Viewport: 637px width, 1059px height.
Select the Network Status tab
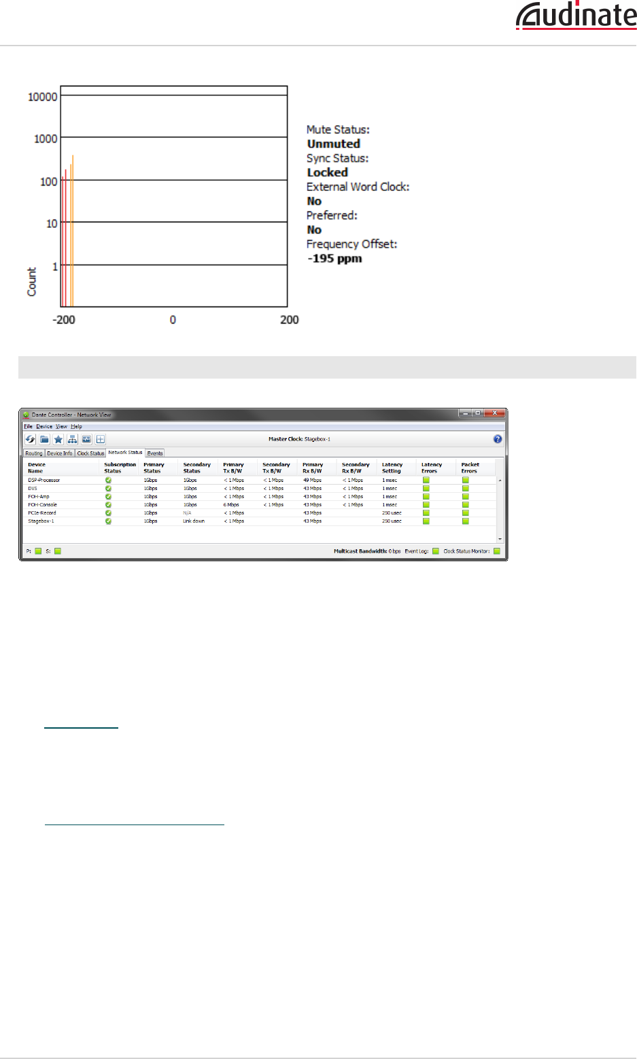[x=125, y=453]
